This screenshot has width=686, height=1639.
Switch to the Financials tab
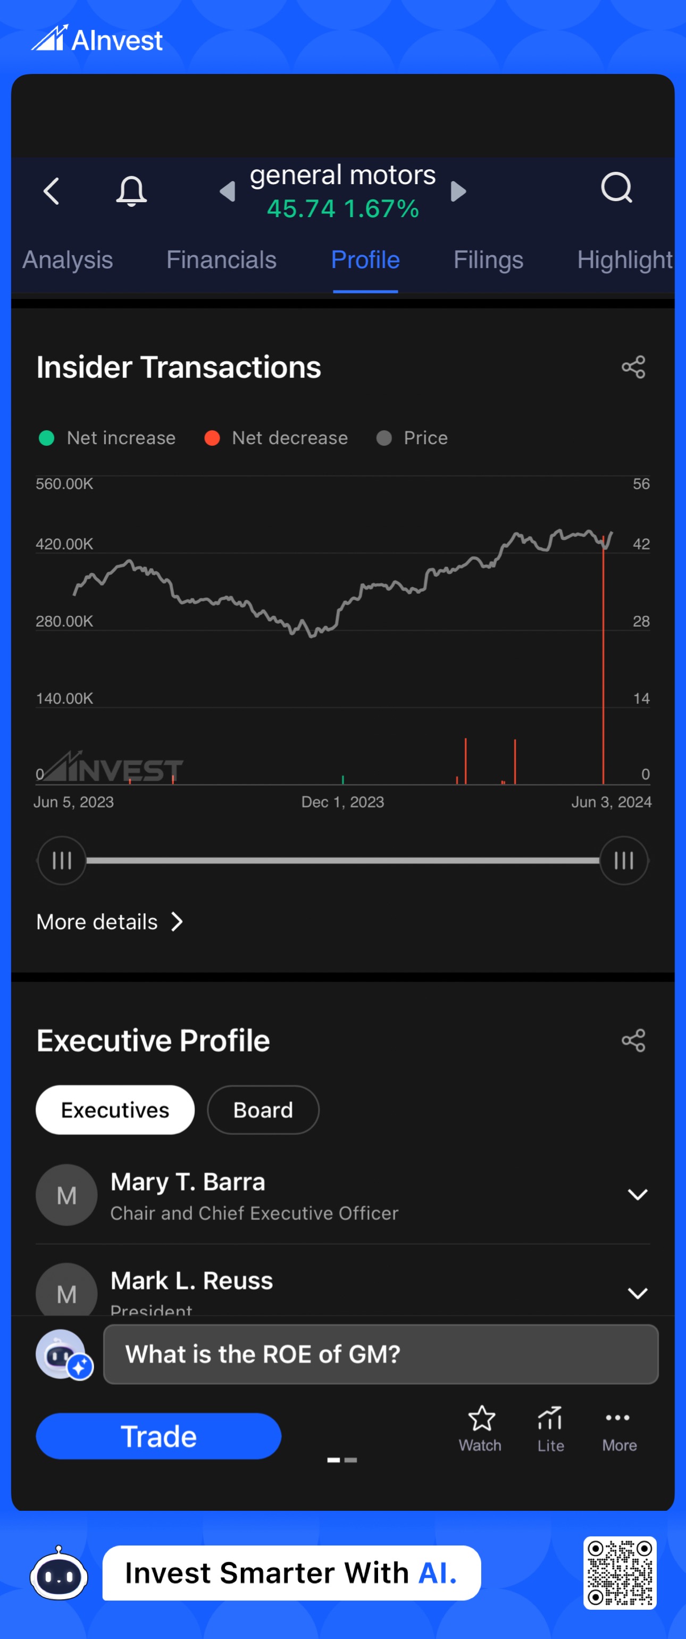pyautogui.click(x=221, y=260)
